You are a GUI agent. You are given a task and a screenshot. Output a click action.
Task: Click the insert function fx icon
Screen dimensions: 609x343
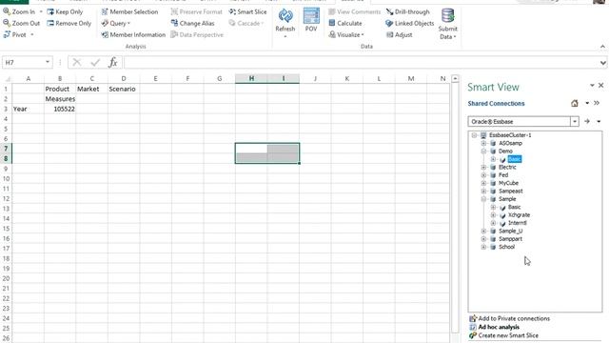click(112, 62)
